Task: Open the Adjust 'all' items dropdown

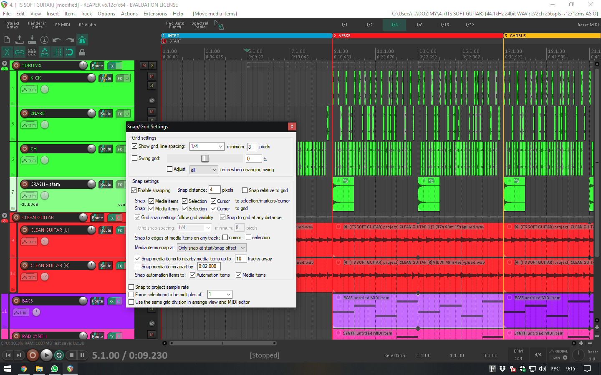Action: pyautogui.click(x=204, y=170)
